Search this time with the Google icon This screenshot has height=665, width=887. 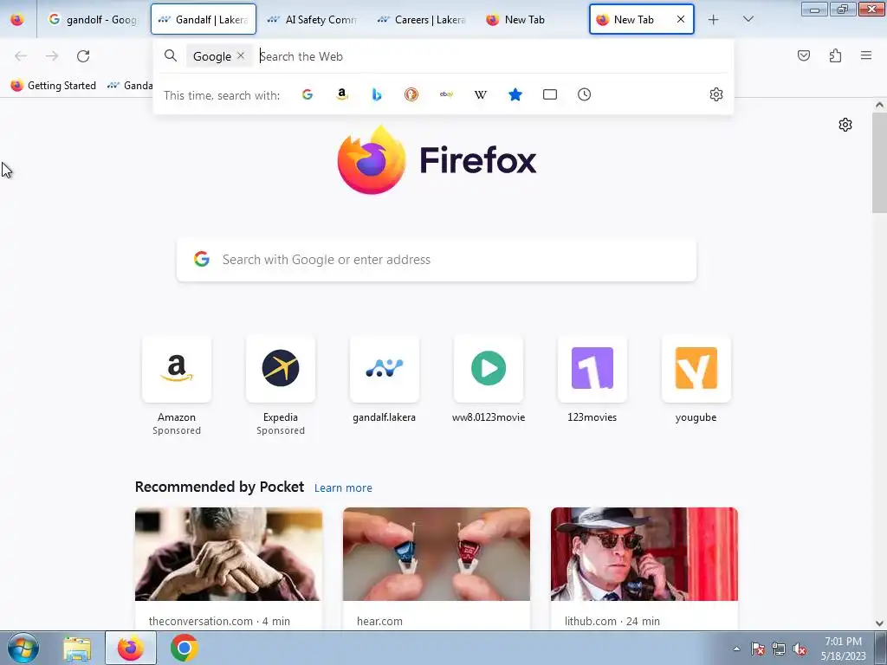click(x=308, y=94)
